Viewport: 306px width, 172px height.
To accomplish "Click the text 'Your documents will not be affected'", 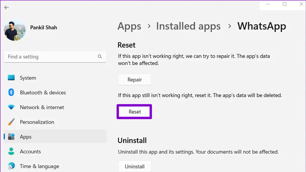I will [237, 152].
